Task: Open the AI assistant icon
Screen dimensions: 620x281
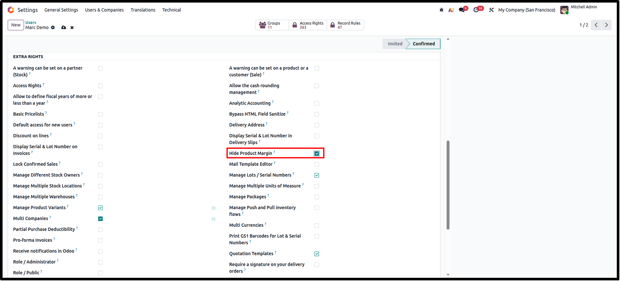Action: pos(451,10)
